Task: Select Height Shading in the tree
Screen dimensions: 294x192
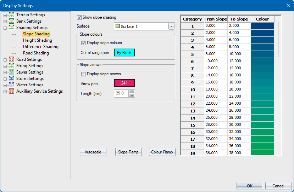Action: [x=37, y=40]
